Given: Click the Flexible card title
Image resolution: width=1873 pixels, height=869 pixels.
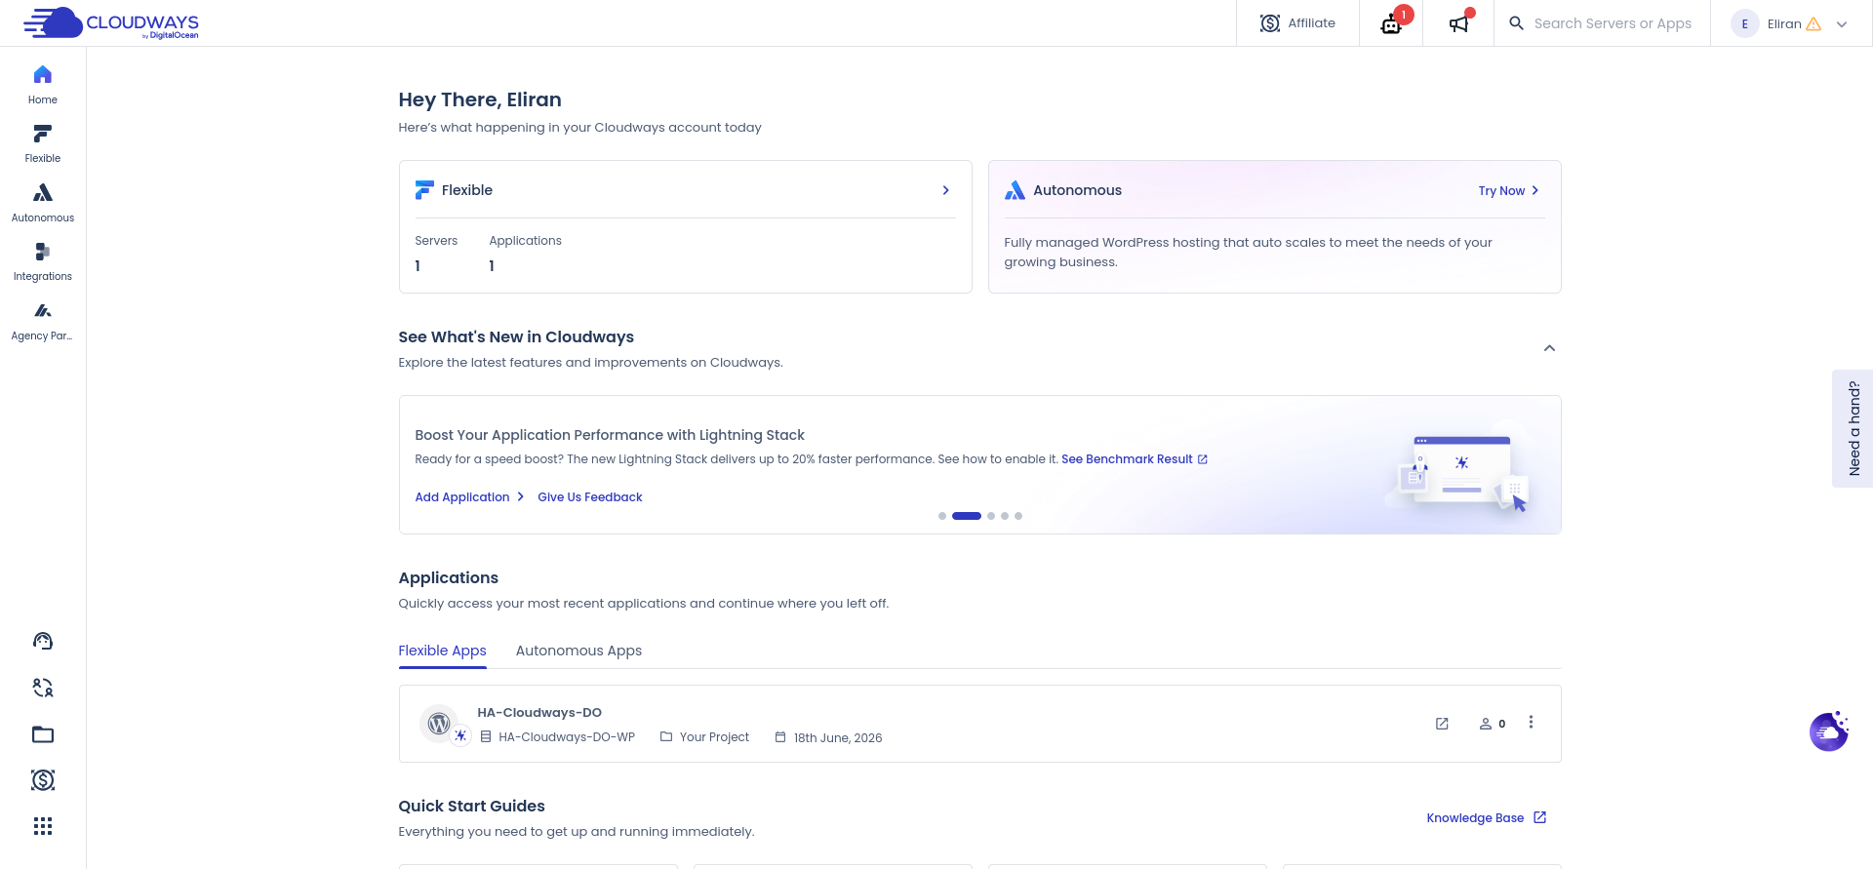Looking at the screenshot, I should click(466, 190).
